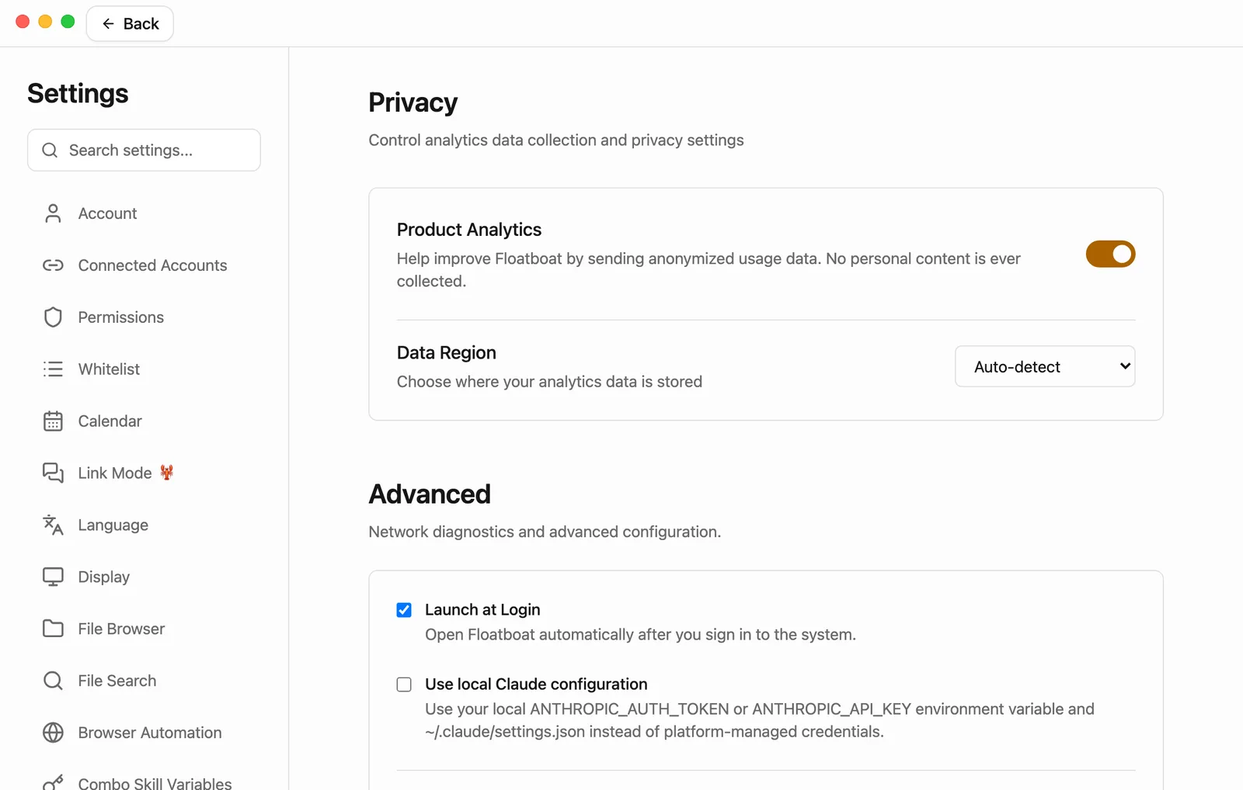Click the Account person icon
This screenshot has width=1243, height=790.
[x=53, y=213]
